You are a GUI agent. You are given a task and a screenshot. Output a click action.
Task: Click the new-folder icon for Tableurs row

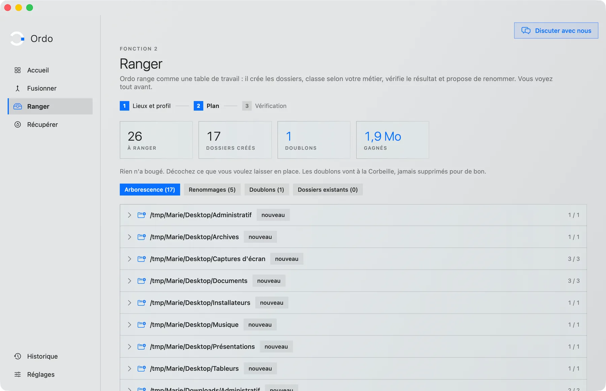[x=141, y=368]
